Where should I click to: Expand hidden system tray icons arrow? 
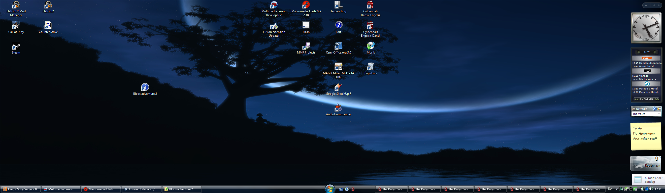pyautogui.click(x=617, y=189)
